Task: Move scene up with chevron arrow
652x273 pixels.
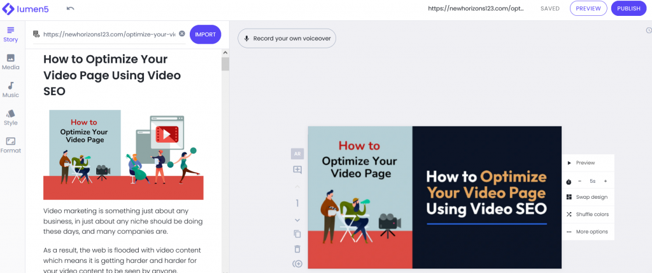Action: 297,187
